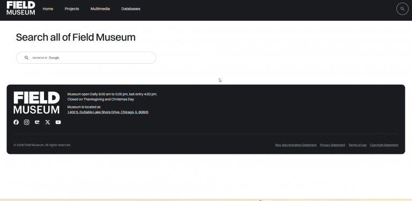Click the Field Museum logo in header
Image resolution: width=412 pixels, height=201 pixels.
(21, 8)
